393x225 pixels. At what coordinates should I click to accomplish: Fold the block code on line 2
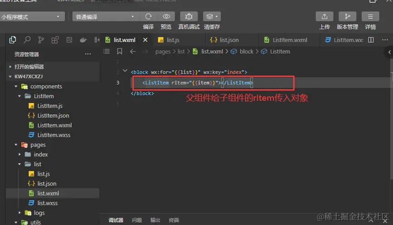[x=125, y=71]
